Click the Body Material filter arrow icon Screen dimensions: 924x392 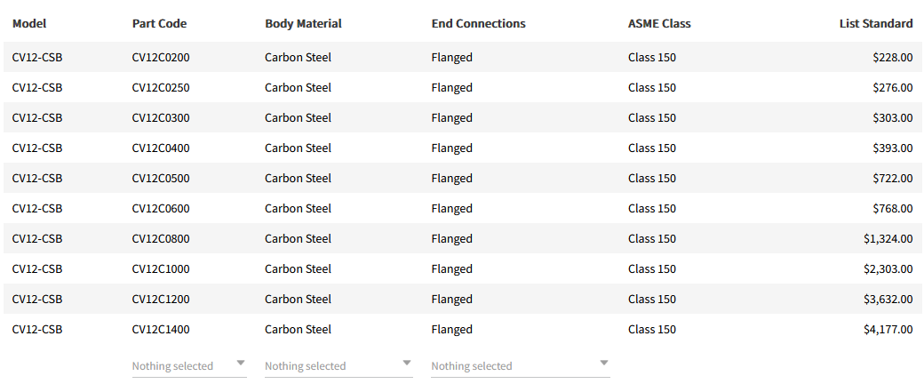(407, 363)
